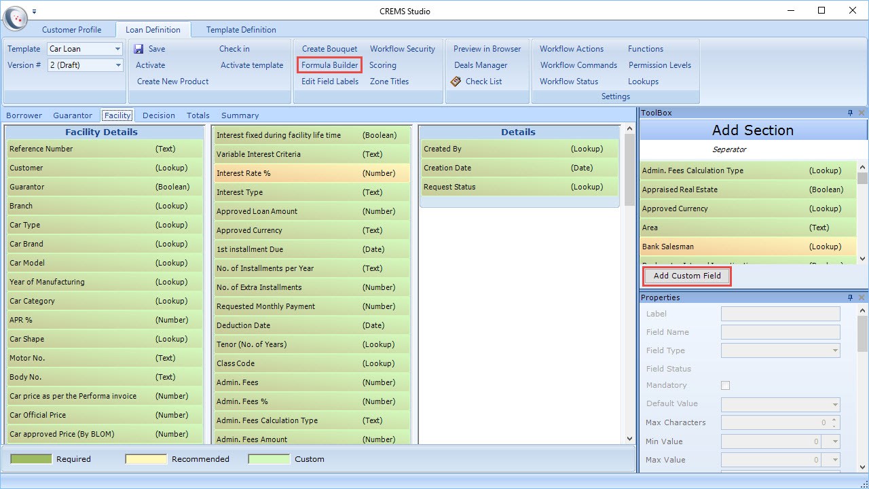Toggle the Mandatory checkbox
This screenshot has height=489, width=869.
[725, 385]
